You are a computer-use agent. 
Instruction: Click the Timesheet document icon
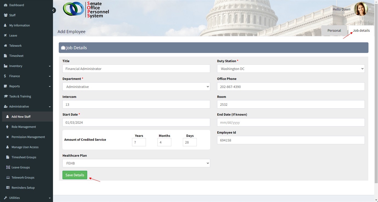click(x=5, y=56)
